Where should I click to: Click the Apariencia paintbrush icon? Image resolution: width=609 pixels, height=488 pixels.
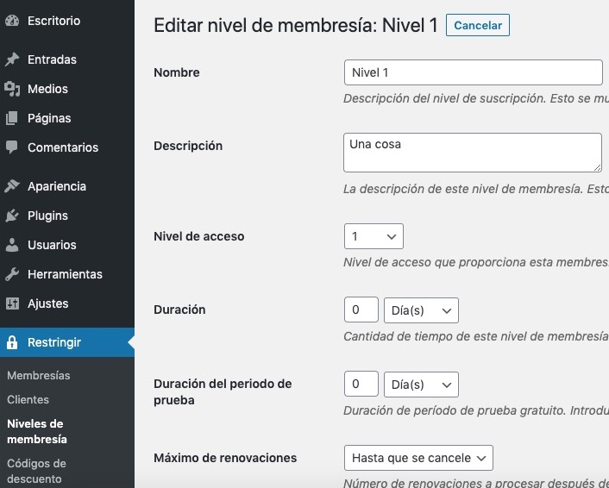tap(12, 186)
